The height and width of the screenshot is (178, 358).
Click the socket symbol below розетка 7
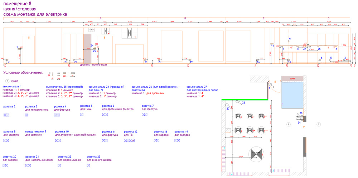point(145,115)
